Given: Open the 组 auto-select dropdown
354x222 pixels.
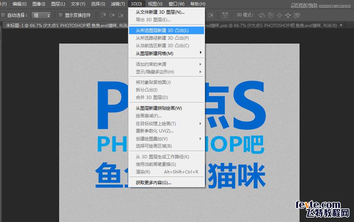Looking at the screenshot, I should coord(41,15).
